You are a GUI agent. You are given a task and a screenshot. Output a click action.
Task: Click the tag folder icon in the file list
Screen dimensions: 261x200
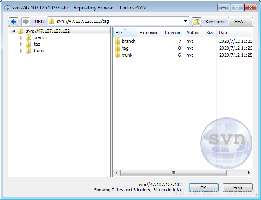coord(118,48)
